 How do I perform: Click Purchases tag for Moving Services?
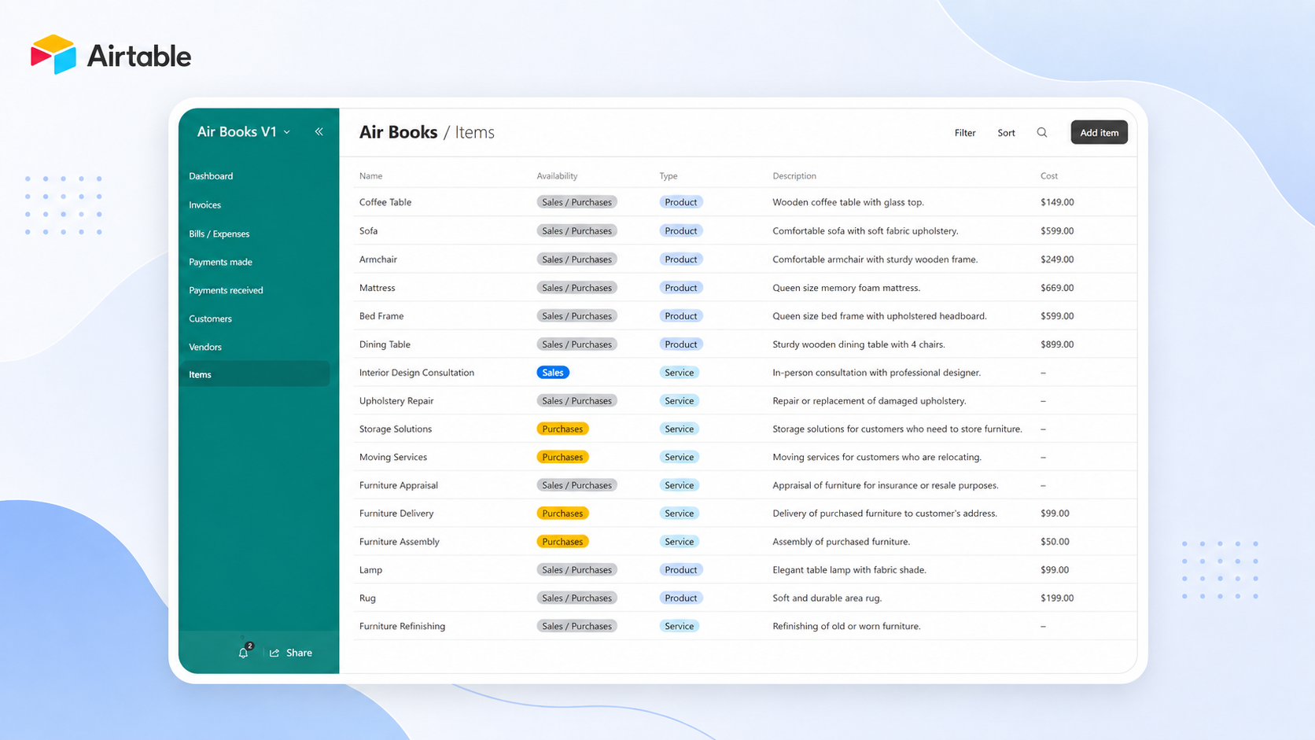point(562,457)
